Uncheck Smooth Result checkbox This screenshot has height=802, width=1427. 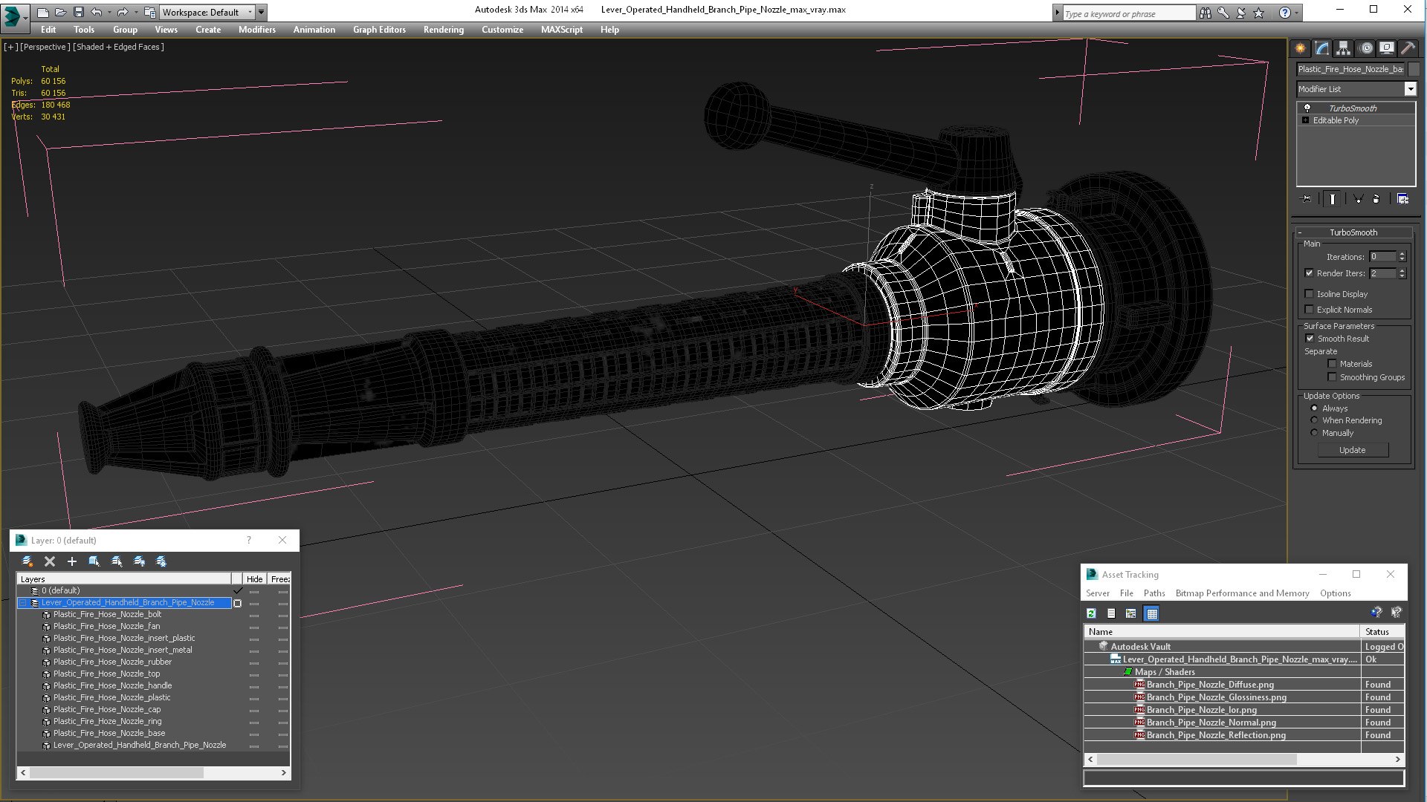coord(1310,339)
